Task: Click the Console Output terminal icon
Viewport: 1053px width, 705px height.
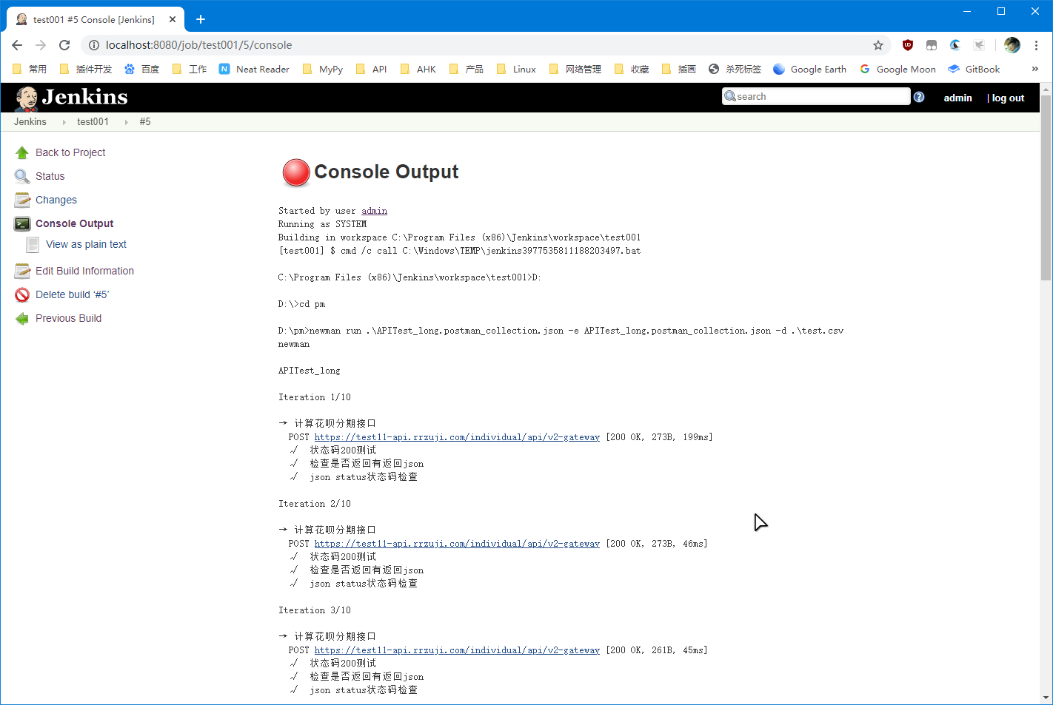Action: [22, 223]
